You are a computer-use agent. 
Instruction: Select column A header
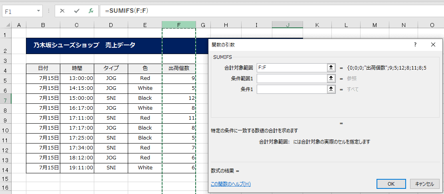point(19,25)
